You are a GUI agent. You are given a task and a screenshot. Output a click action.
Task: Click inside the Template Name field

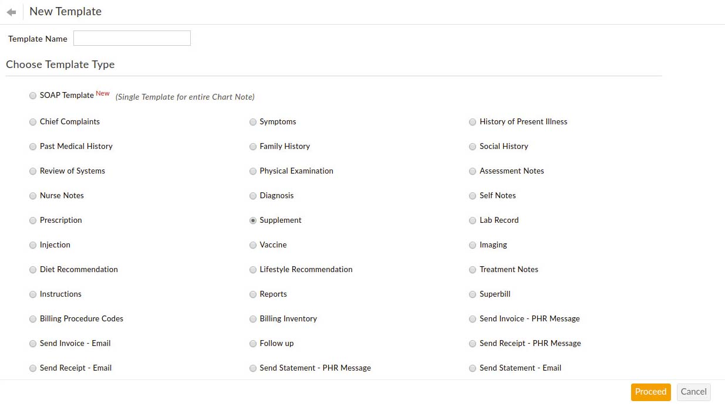pyautogui.click(x=131, y=38)
